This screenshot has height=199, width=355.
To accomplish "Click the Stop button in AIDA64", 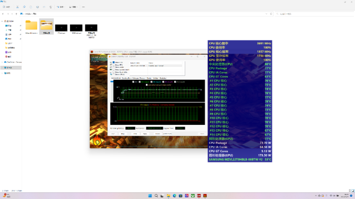I will [123, 134].
